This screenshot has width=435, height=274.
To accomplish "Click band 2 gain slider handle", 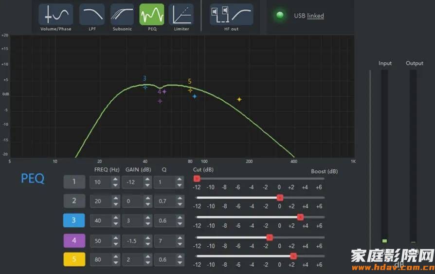I will [280, 198].
